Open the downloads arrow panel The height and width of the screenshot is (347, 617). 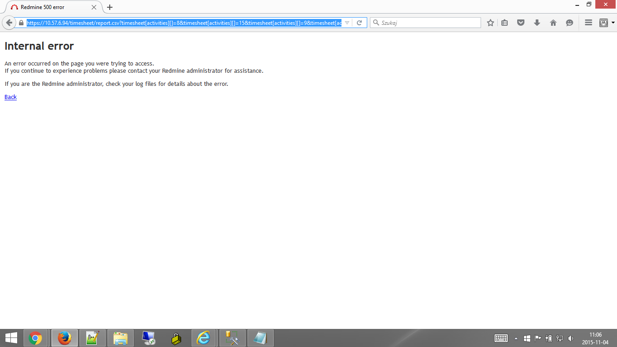537,23
